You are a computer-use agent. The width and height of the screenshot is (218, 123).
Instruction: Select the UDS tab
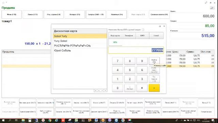point(115,42)
